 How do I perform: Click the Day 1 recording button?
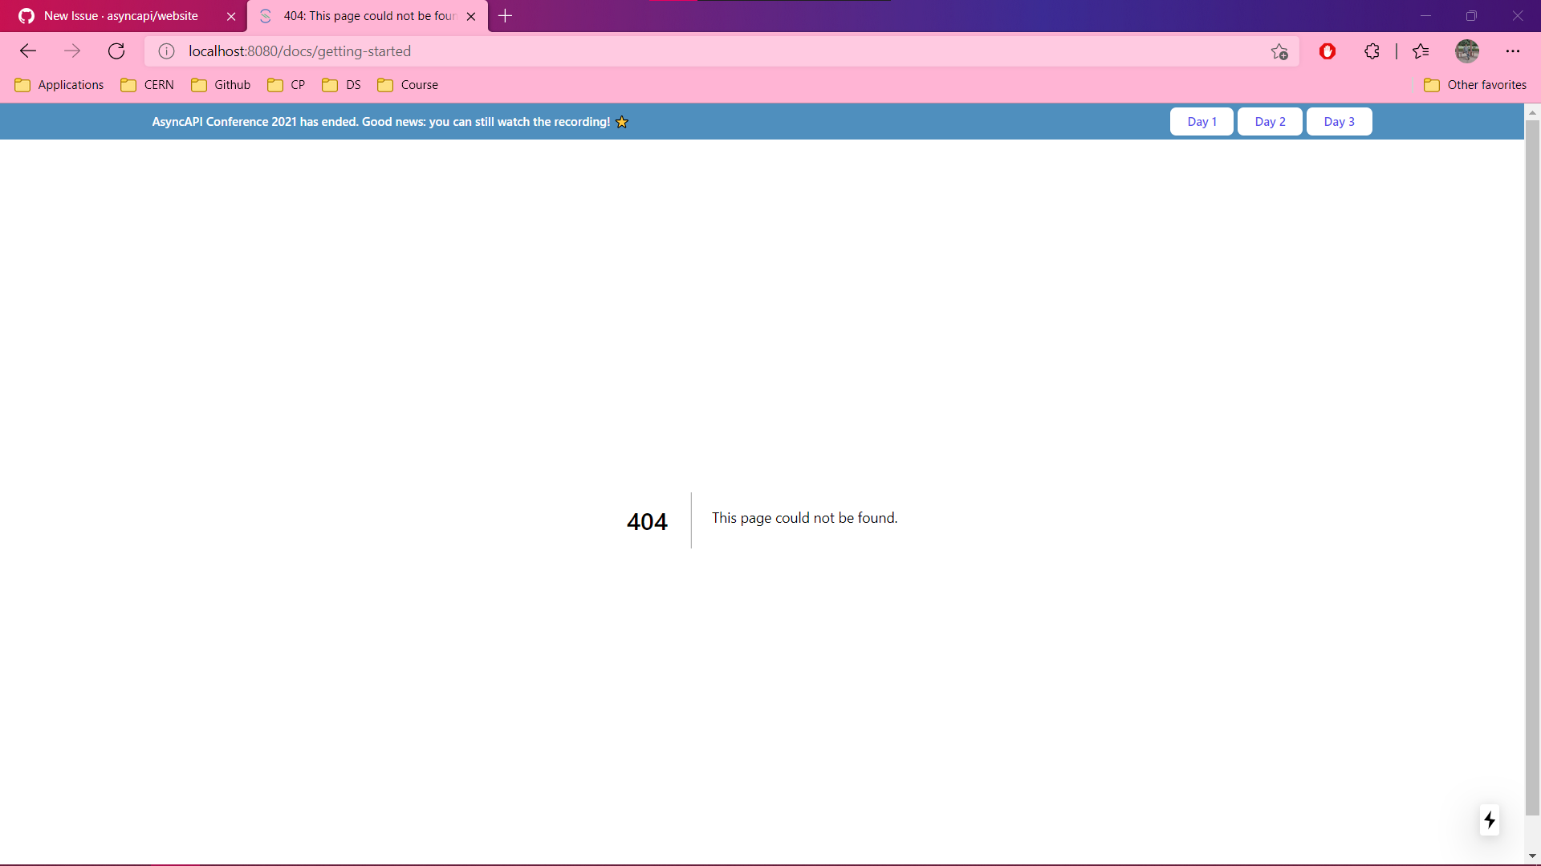[x=1201, y=122]
